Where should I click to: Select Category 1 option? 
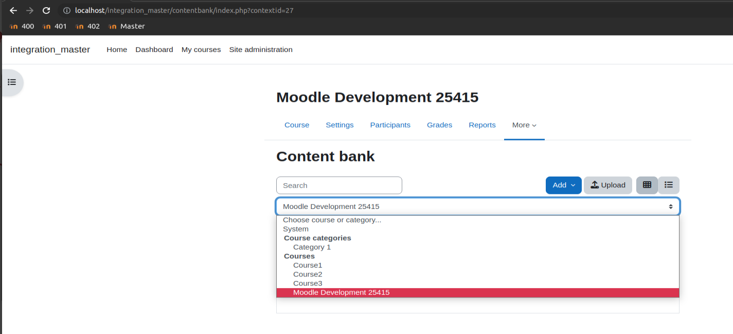[478, 247]
